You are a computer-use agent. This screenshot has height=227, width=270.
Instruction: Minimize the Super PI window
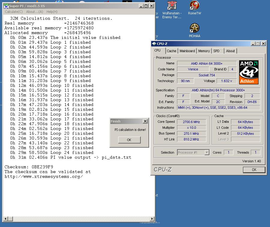(x=141, y=6)
